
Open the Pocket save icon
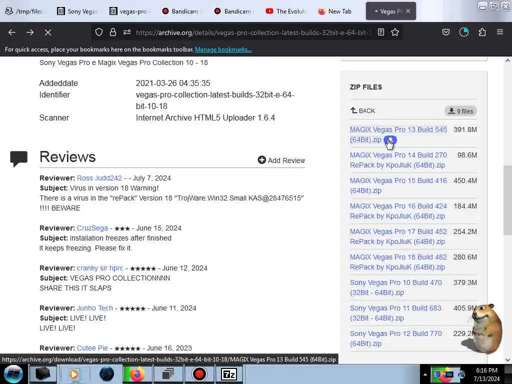tap(446, 32)
